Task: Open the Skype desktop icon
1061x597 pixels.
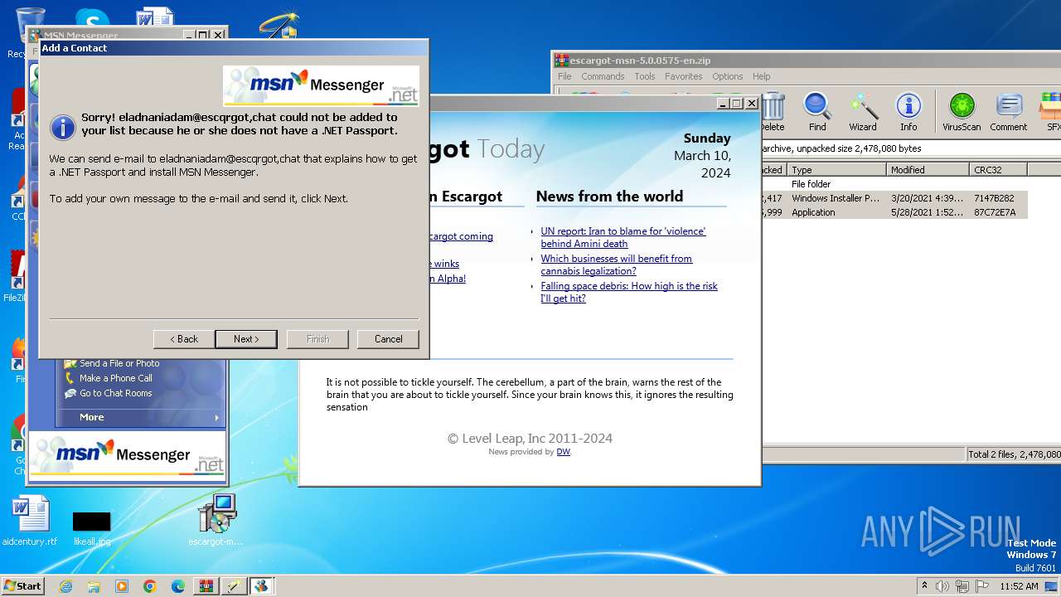Action: tap(91, 18)
